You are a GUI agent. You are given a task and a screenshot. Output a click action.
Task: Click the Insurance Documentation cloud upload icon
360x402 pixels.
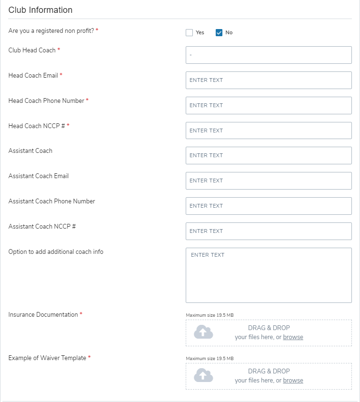point(203,332)
